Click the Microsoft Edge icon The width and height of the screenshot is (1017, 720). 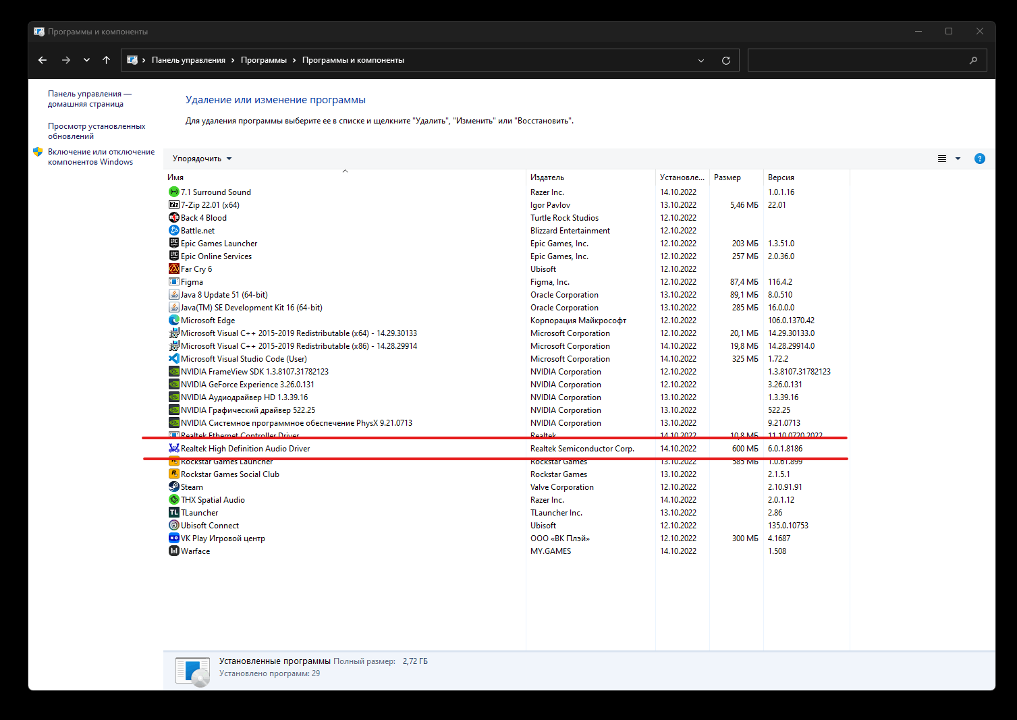click(x=174, y=321)
